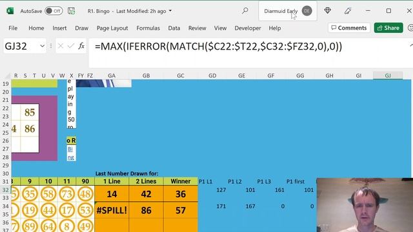The height and width of the screenshot is (232, 413).
Task: Switch to the Review tab
Action: tap(197, 28)
